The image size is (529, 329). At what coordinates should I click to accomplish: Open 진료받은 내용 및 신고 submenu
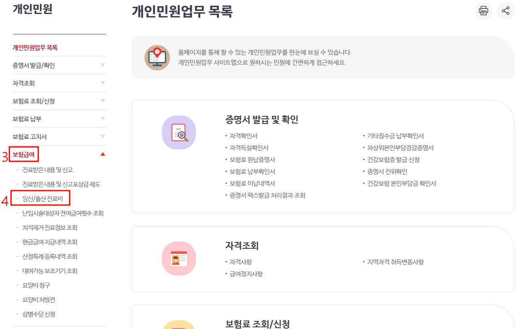(x=48, y=170)
